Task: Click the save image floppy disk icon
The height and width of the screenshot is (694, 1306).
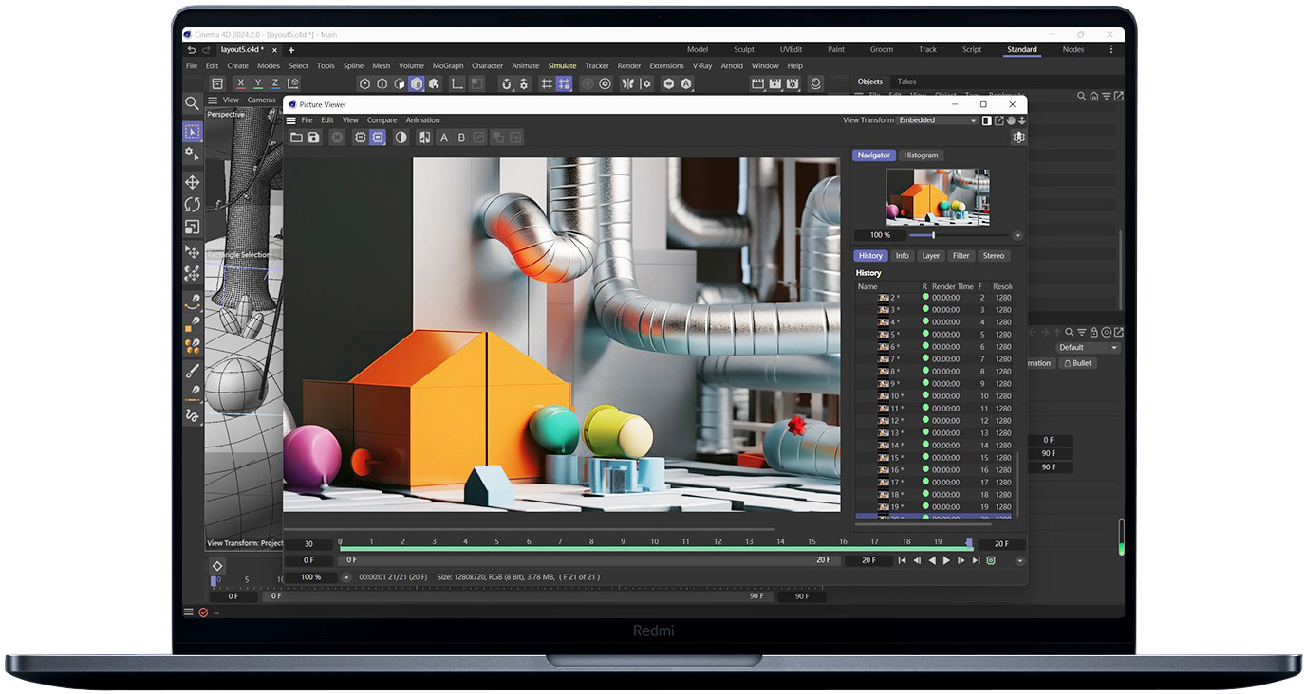Action: click(x=313, y=137)
